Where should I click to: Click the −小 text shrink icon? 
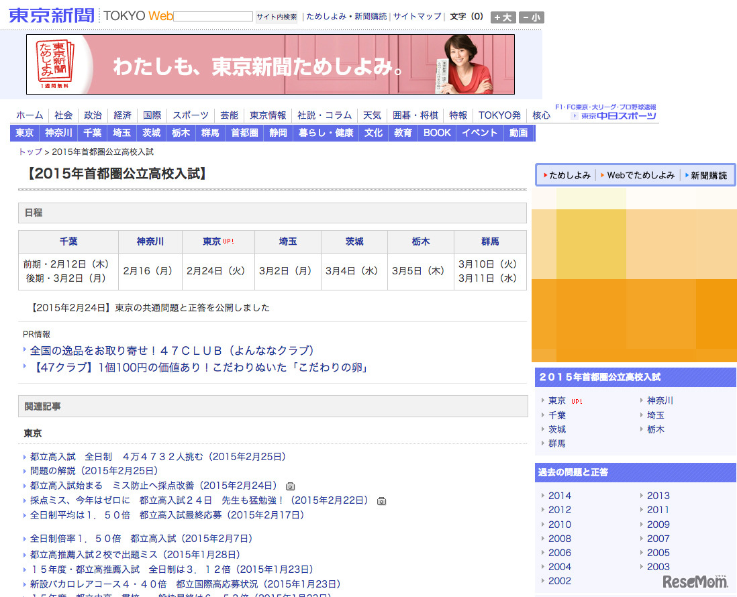tap(530, 17)
